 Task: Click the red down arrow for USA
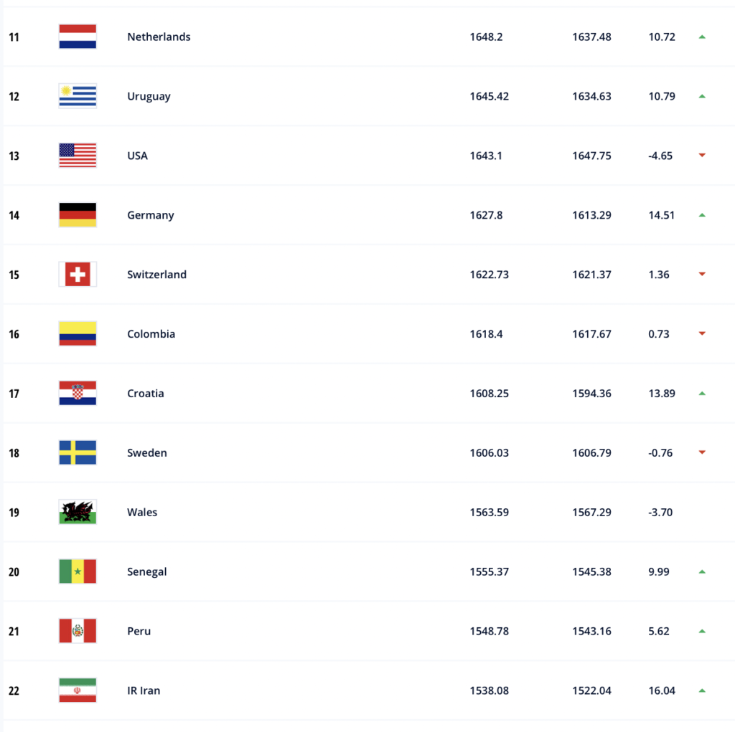pos(702,155)
